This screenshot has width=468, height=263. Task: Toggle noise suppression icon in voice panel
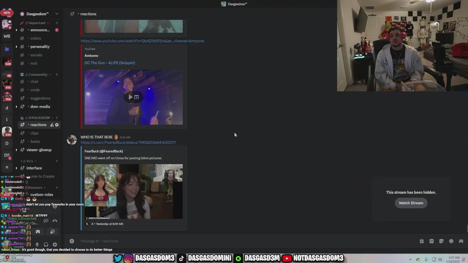pyautogui.click(x=46, y=221)
